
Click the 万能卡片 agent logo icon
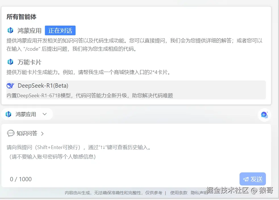point(10,62)
